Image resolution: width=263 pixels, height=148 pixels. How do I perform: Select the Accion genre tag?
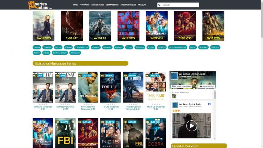click(x=58, y=47)
